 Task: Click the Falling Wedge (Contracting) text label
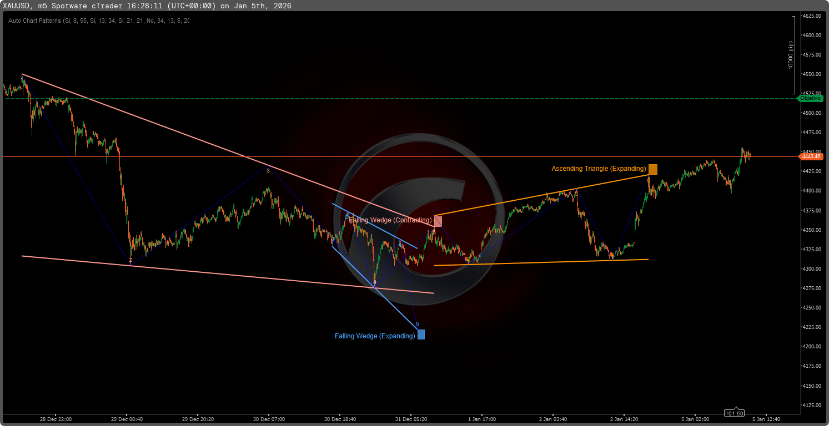tap(391, 220)
